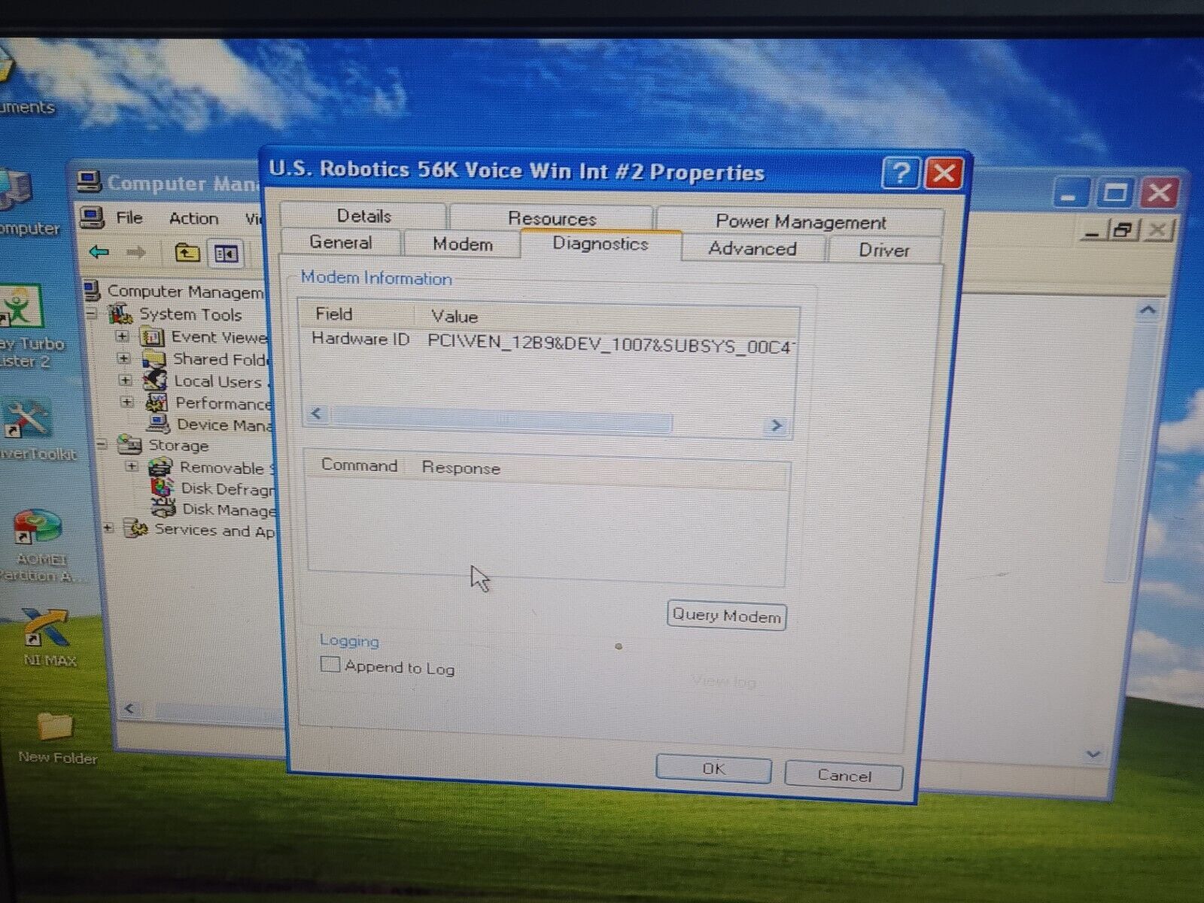Screen dimensions: 1204x903
Task: Open the Modem tab
Action: click(x=463, y=244)
